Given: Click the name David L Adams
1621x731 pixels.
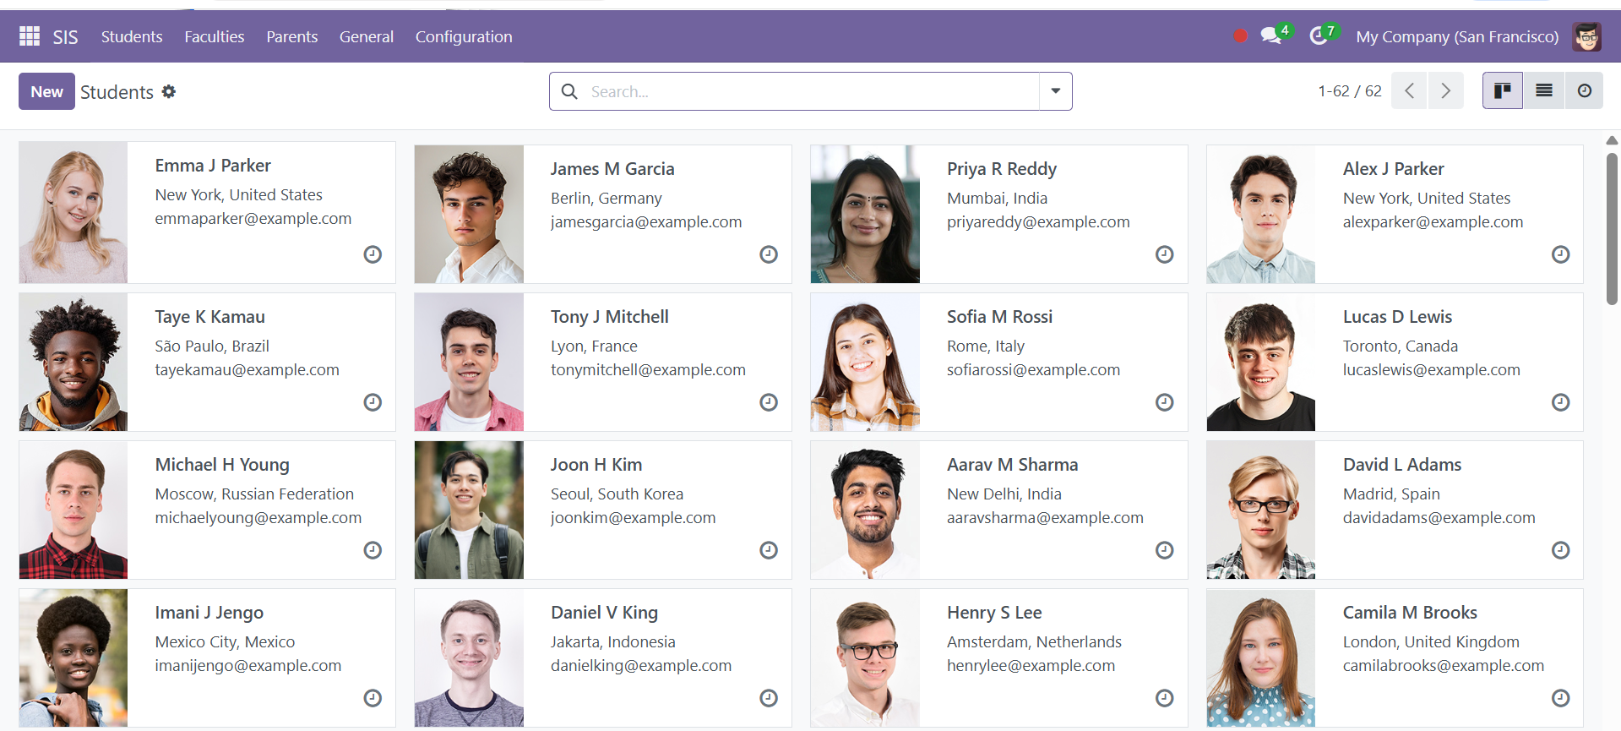Looking at the screenshot, I should (1402, 465).
